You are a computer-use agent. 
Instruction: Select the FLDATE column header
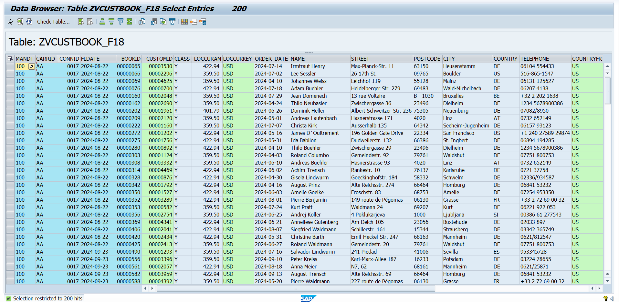point(98,59)
